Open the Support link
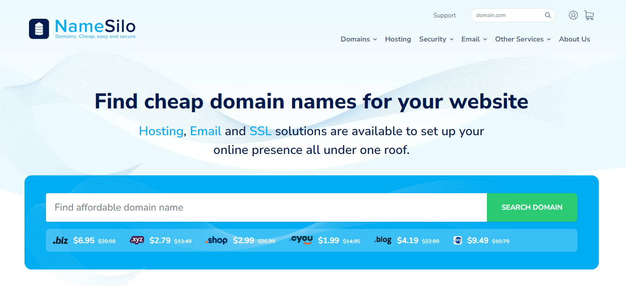The width and height of the screenshot is (626, 286). tap(445, 15)
